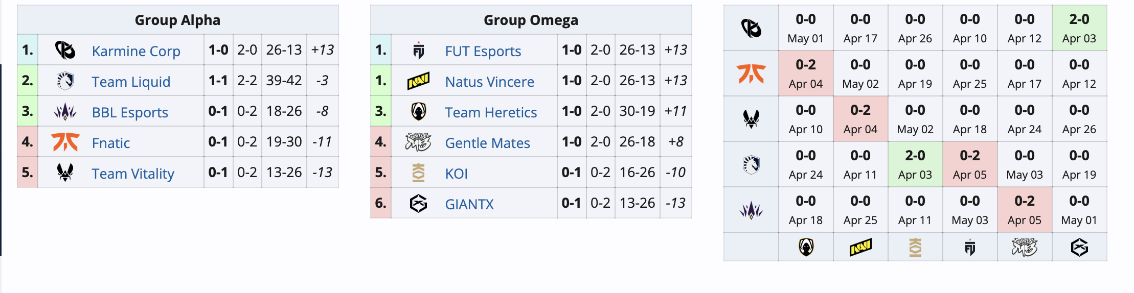Click the Team Liquid logo in Group Alpha table
The width and height of the screenshot is (1134, 293).
coord(65,81)
